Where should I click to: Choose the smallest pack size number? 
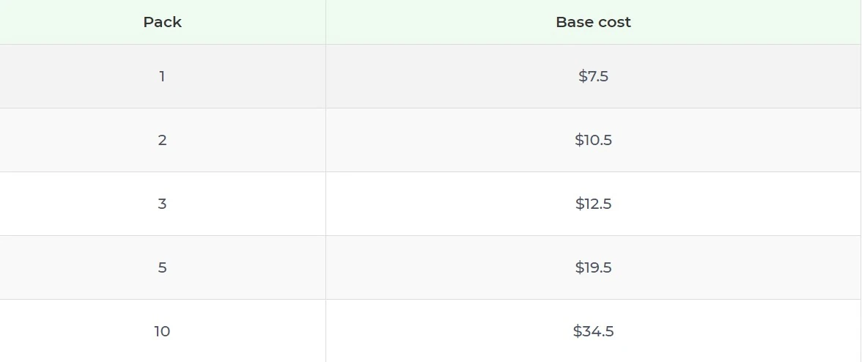coord(162,76)
